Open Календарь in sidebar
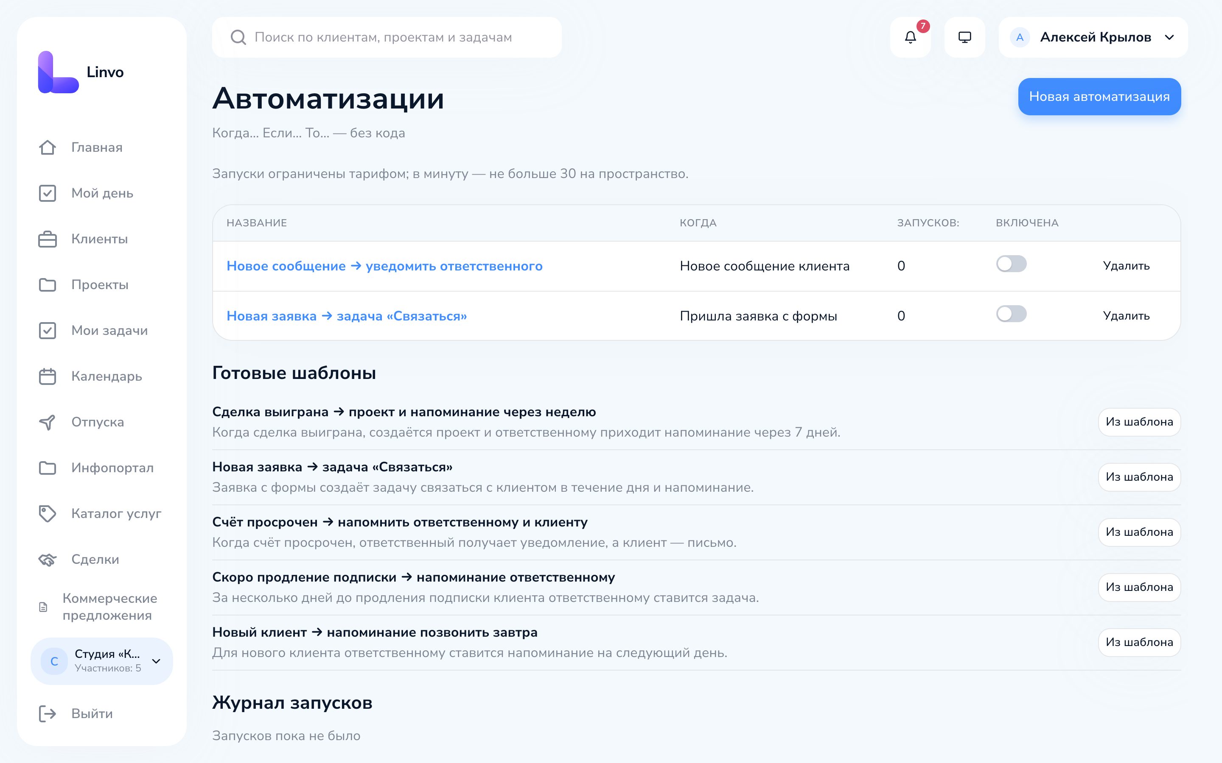 tap(107, 376)
